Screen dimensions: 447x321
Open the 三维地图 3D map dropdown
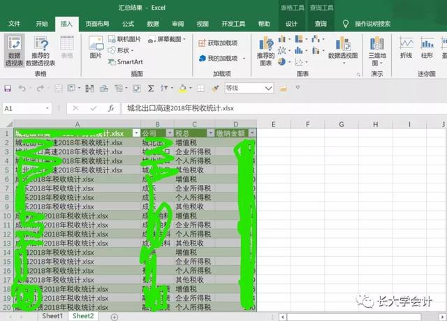[x=377, y=51]
